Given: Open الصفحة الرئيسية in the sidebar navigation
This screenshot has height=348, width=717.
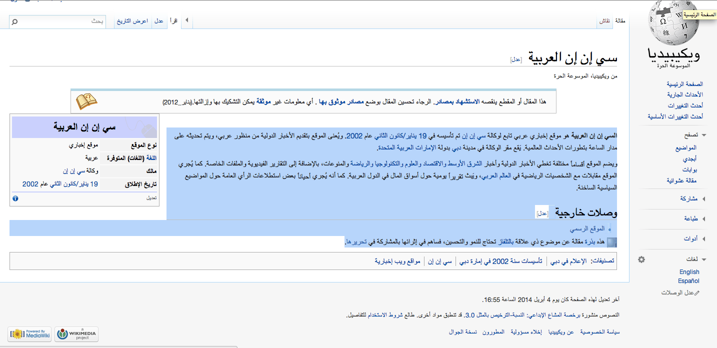Looking at the screenshot, I should (x=684, y=84).
